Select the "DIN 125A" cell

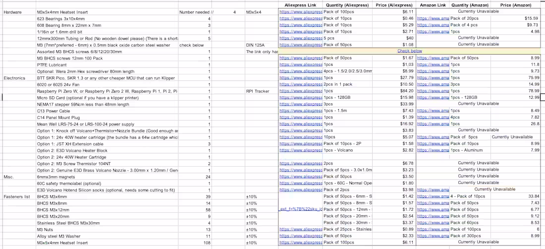pyautogui.click(x=255, y=45)
